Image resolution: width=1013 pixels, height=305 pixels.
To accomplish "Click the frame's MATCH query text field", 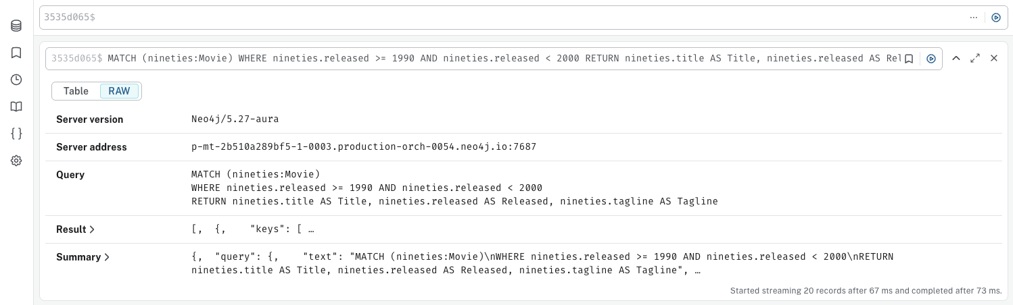I will 500,59.
